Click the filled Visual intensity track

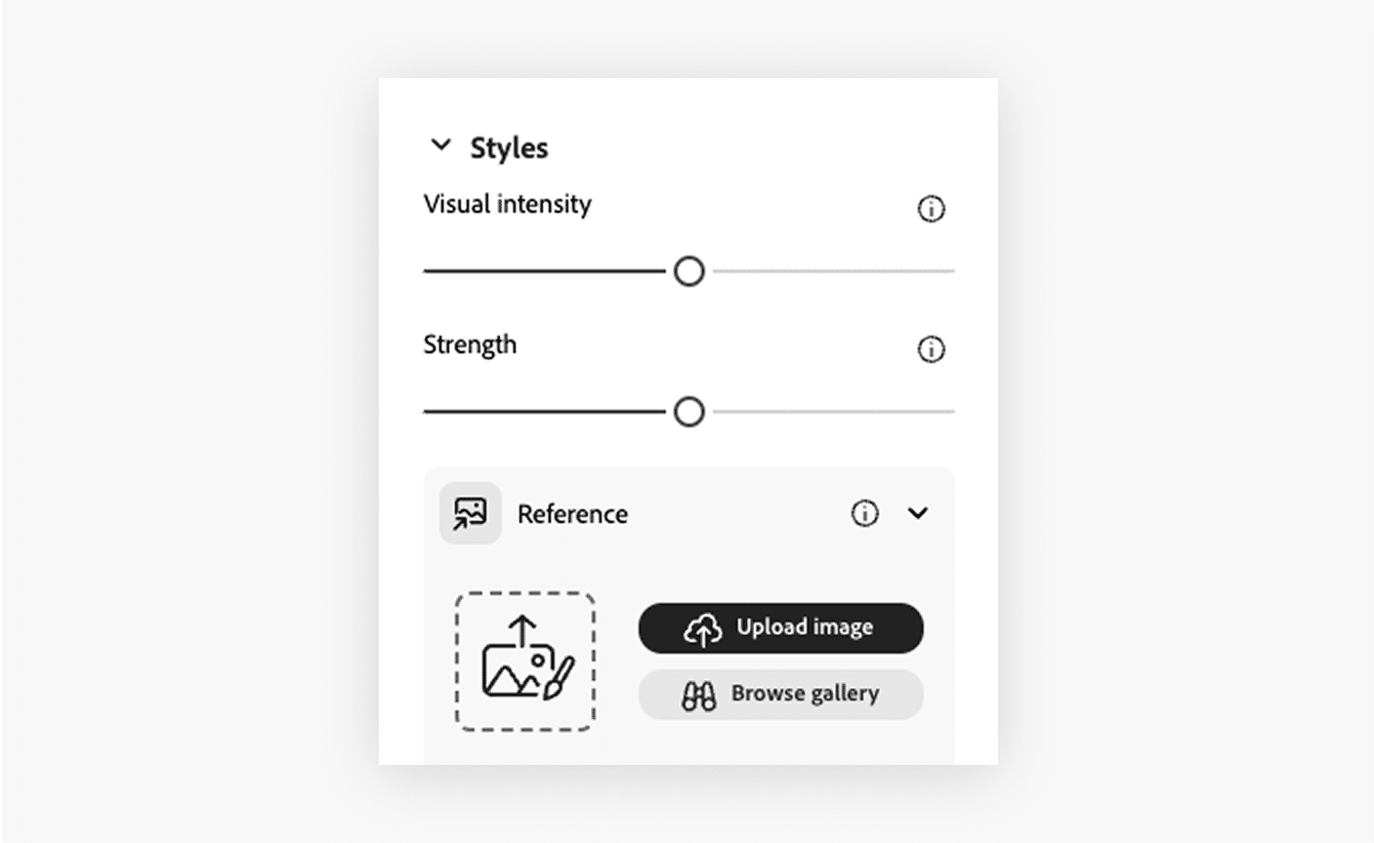click(545, 271)
